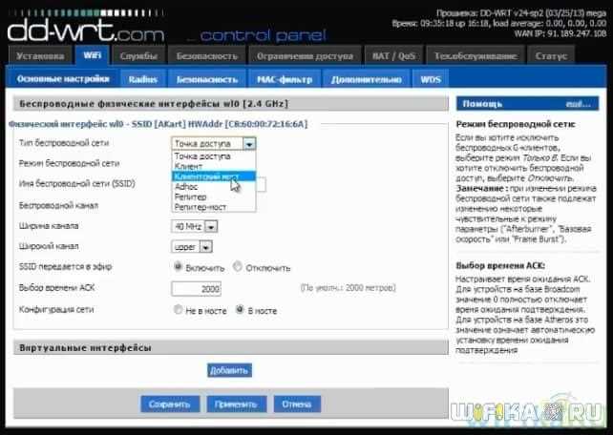The image size is (613, 435).
Task: Click the Применить button
Action: pyautogui.click(x=237, y=404)
